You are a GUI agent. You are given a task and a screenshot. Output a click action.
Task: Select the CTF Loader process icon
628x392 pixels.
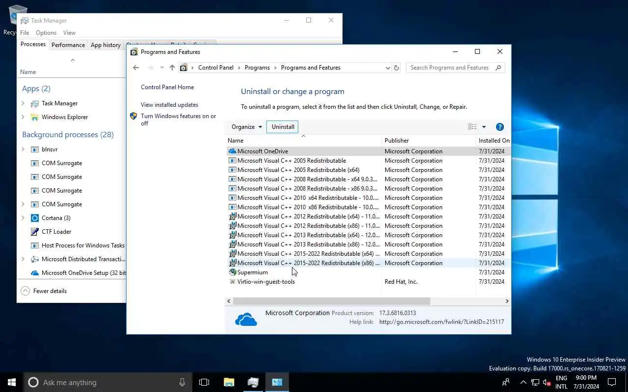[x=35, y=232]
